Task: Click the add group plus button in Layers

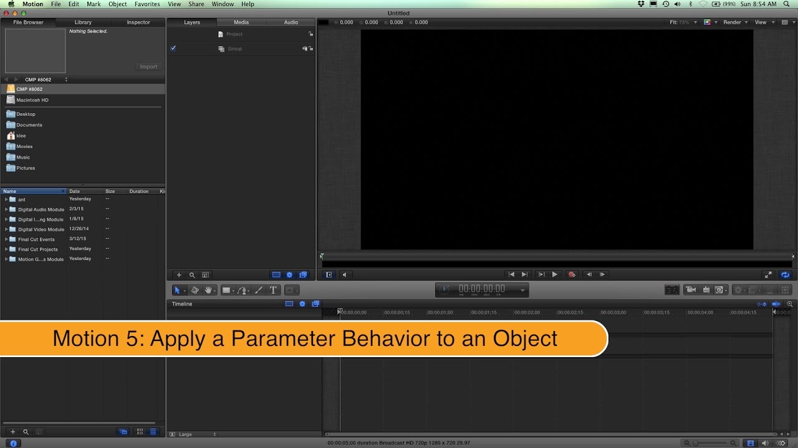Action: click(x=179, y=275)
